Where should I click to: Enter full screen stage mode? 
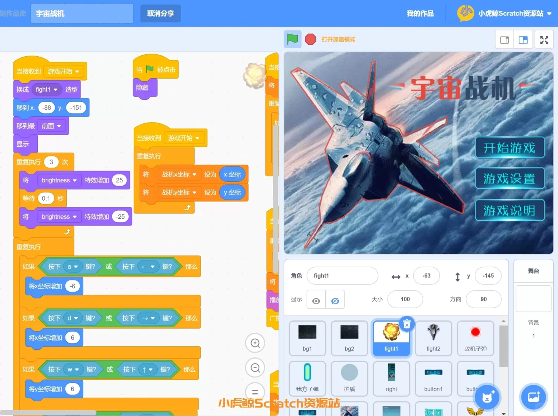(x=544, y=39)
